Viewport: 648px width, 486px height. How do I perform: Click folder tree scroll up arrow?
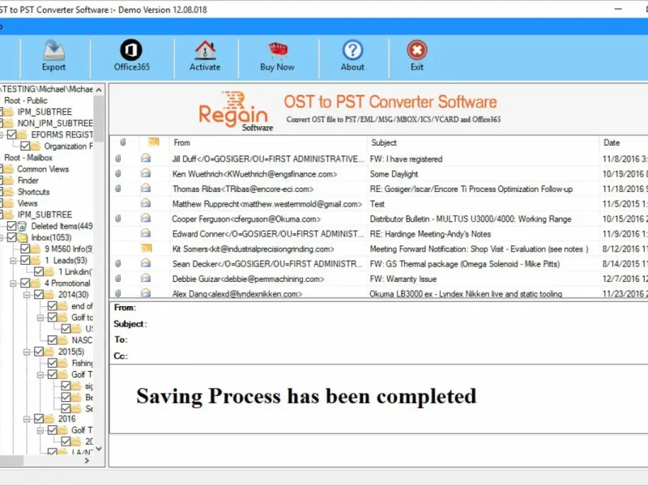point(98,90)
